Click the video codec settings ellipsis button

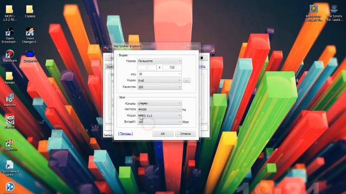tap(187, 80)
